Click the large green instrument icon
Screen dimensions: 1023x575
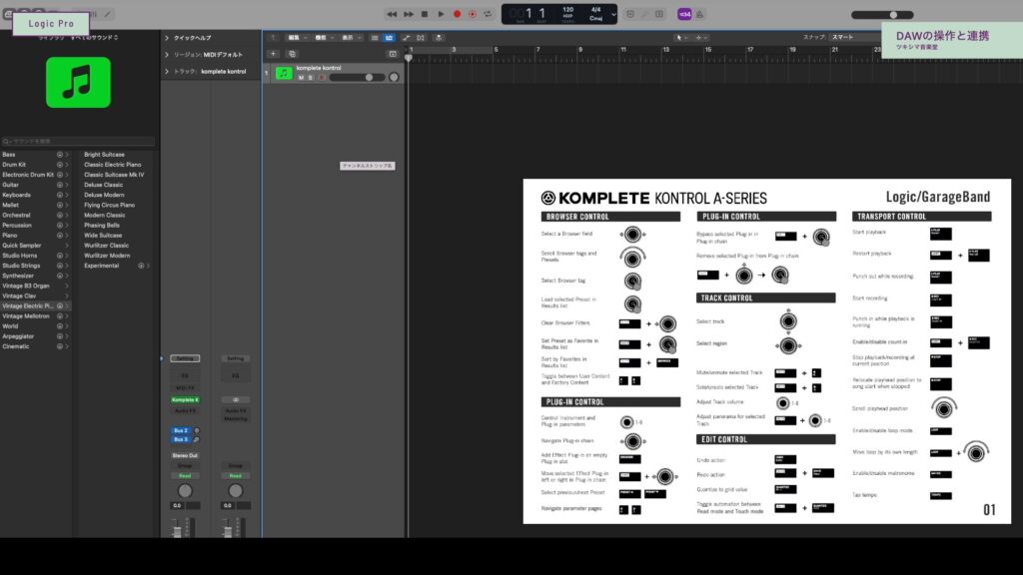click(78, 82)
